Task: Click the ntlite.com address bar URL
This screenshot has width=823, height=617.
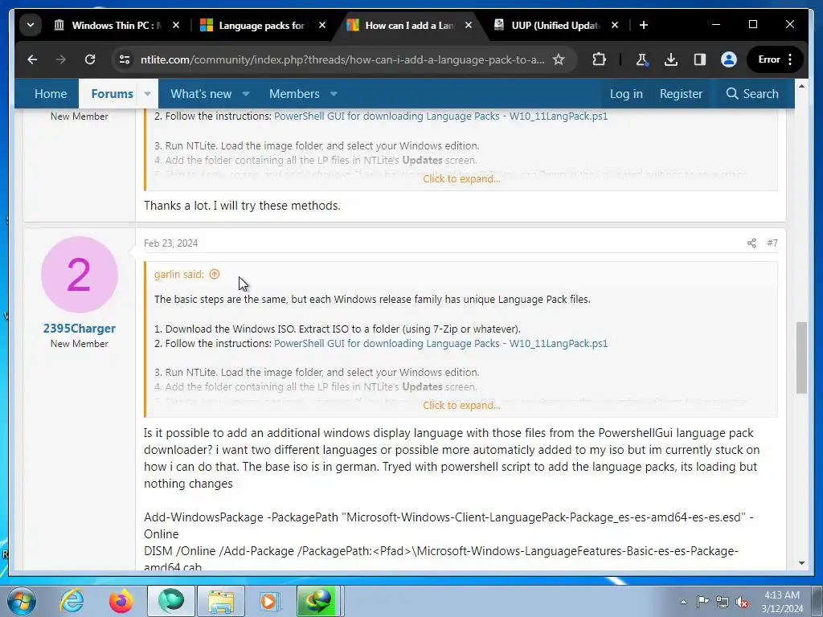Action: 342,59
